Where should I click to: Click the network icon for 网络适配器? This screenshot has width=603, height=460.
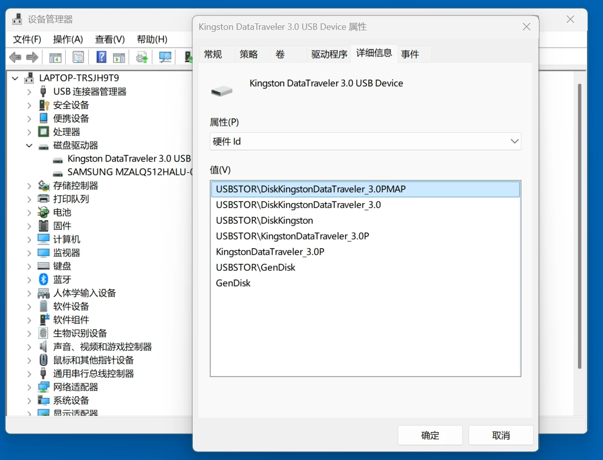(x=44, y=387)
